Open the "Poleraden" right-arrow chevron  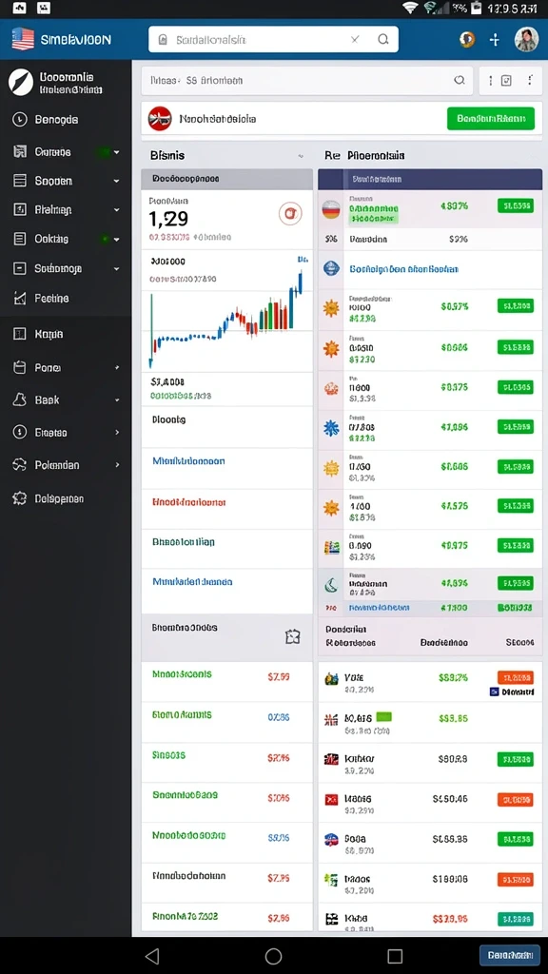coord(117,464)
